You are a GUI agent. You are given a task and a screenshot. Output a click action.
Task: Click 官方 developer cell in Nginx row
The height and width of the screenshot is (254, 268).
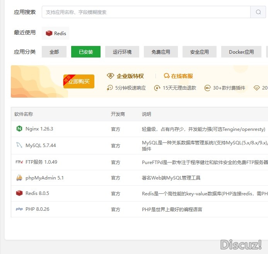pos(116,129)
